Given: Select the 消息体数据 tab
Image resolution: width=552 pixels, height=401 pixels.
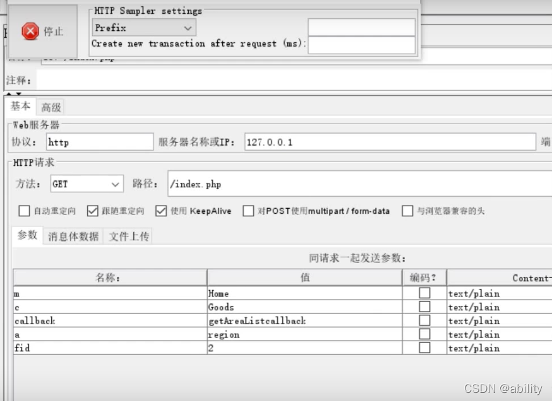Looking at the screenshot, I should click(x=73, y=236).
